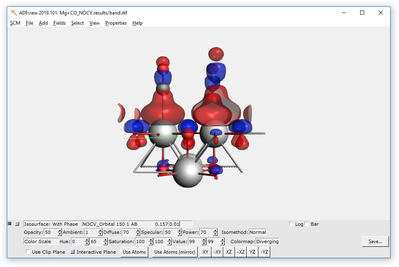399x267 pixels.
Task: Click the ADFview application icon in title bar
Action: click(12, 13)
